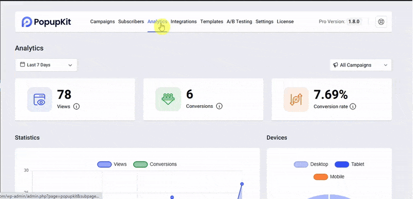Click the Pro Version 1.8.0 badge
The width and height of the screenshot is (413, 199).
point(354,22)
